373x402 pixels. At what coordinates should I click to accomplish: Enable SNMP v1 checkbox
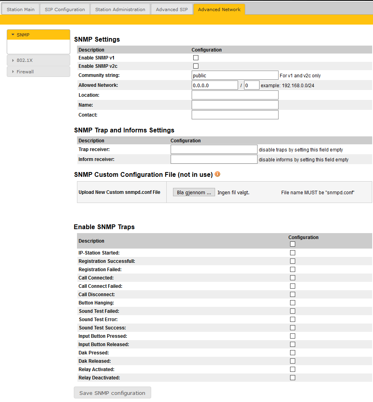click(x=196, y=58)
